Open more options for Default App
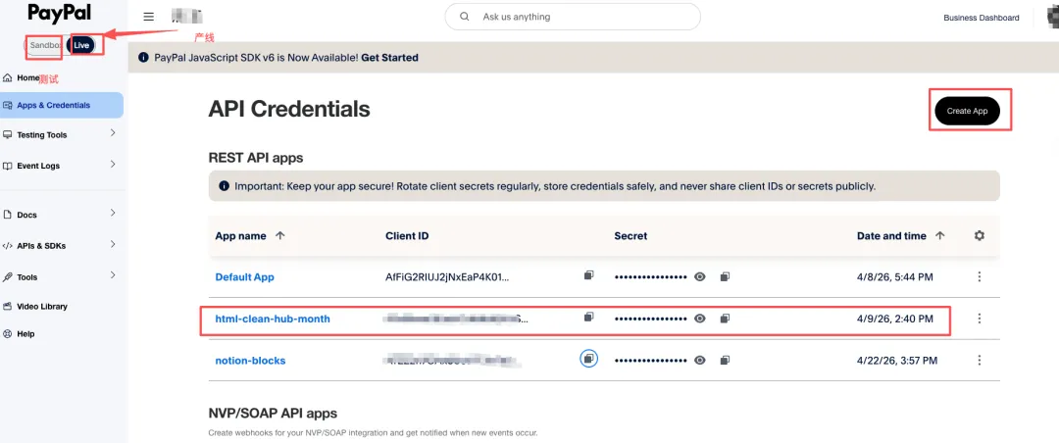 tap(979, 277)
